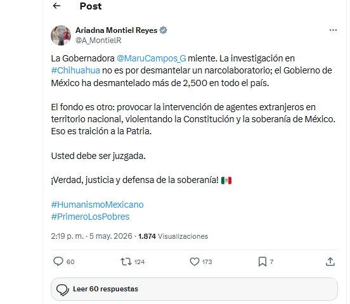Image resolution: width=350 pixels, height=304 pixels.
Task: View the 1.874 Visualizaciones count
Action: 173,236
